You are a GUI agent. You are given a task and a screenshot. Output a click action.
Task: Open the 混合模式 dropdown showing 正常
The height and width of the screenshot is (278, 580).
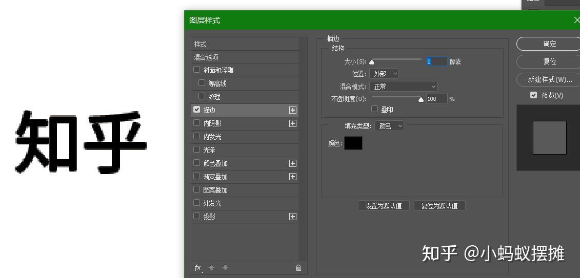(403, 87)
